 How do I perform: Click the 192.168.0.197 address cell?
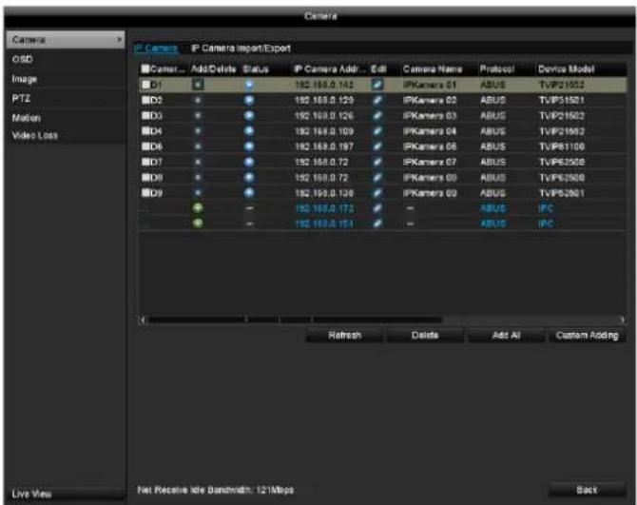pyautogui.click(x=324, y=146)
